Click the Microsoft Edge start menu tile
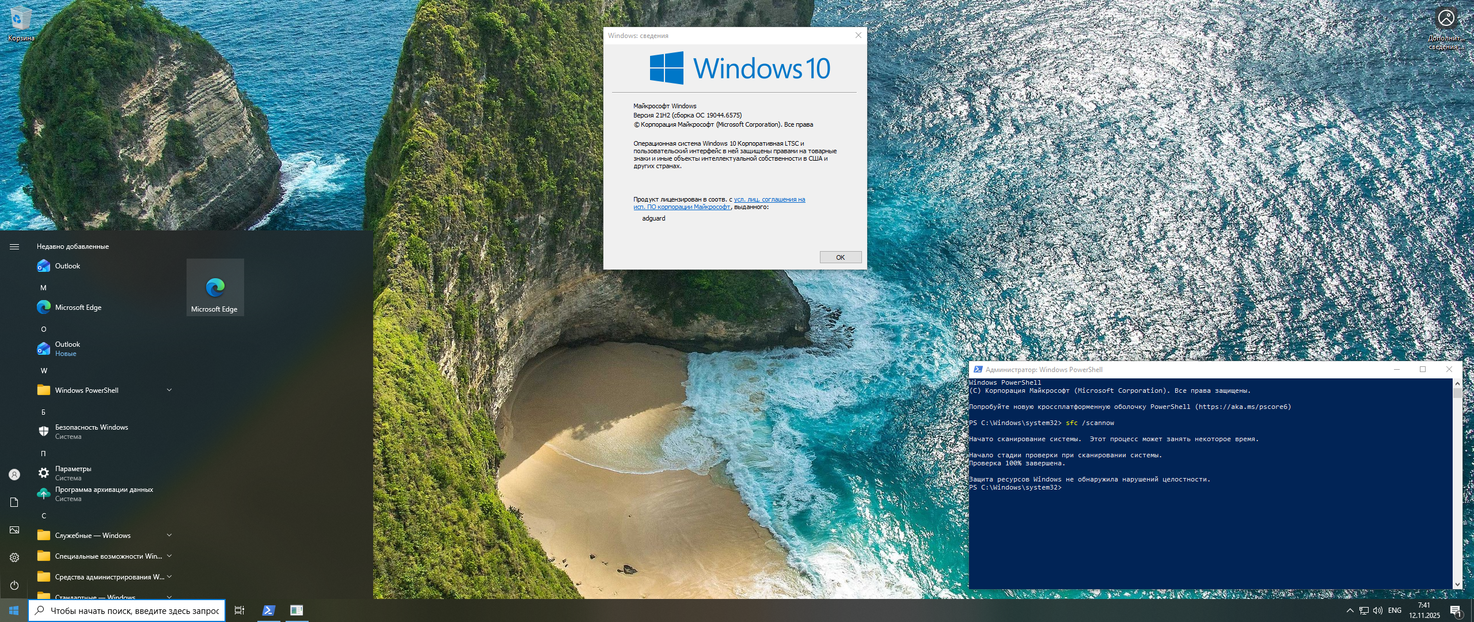Screen dimensions: 1474x622 pyautogui.click(x=215, y=287)
